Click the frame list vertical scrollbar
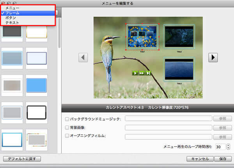Image resolution: width=234 pixels, height=168 pixels. click(59, 33)
